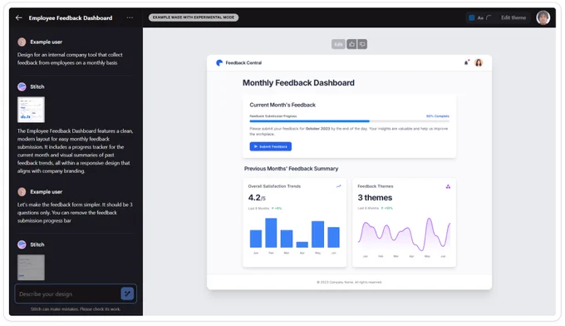Click the 3 themes value
Viewport: 565px width, 326px height.
(x=375, y=198)
